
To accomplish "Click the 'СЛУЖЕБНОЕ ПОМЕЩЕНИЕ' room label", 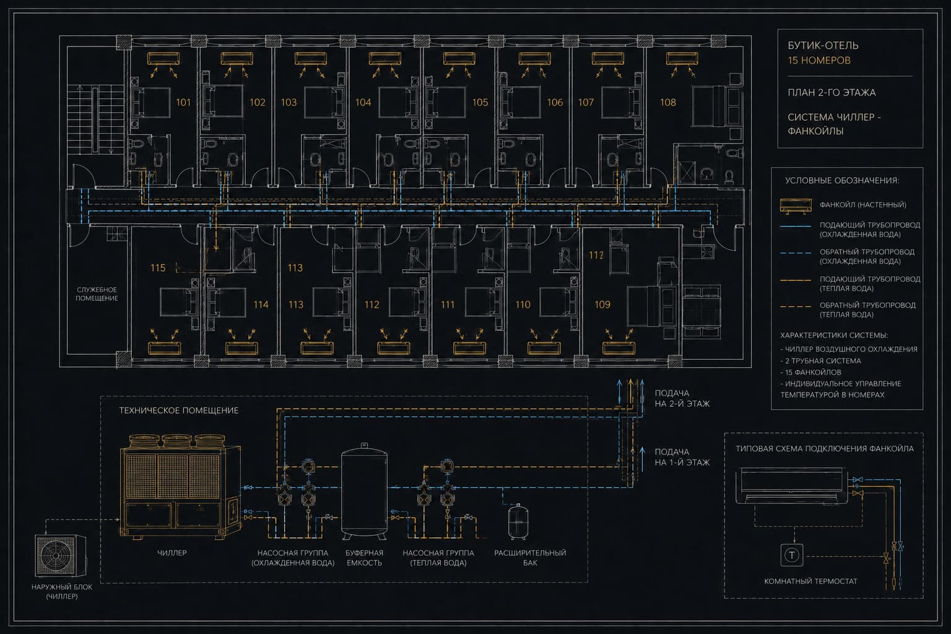I will pyautogui.click(x=97, y=294).
